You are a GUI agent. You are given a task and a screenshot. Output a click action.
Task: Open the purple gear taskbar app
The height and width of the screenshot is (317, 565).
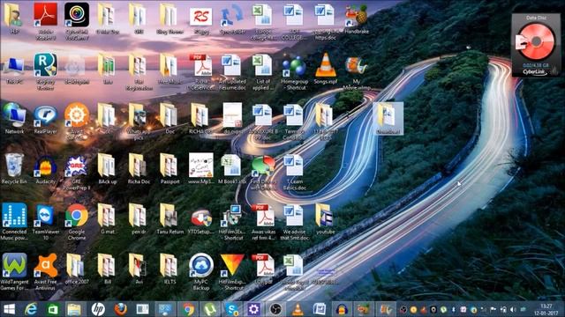(253, 309)
